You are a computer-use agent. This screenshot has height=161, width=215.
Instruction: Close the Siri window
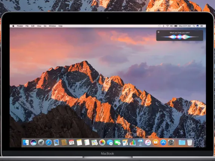(x=158, y=32)
